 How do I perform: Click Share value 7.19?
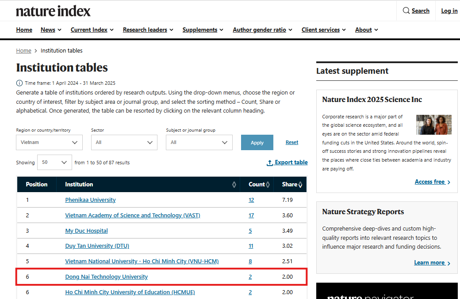click(287, 200)
